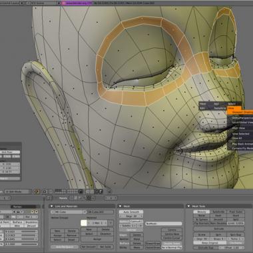
Task: Click the Subdivide button
Action: [x=218, y=212]
